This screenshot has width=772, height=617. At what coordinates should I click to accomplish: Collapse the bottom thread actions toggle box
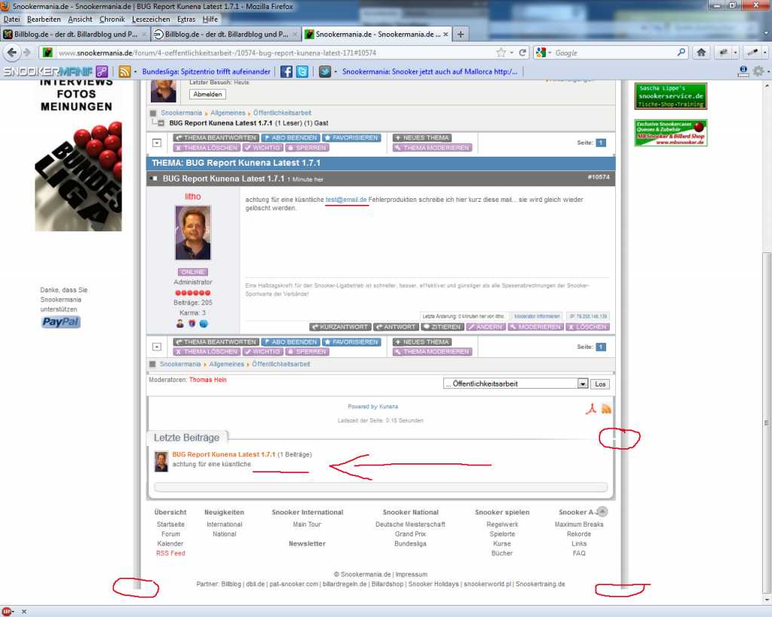[x=157, y=347]
